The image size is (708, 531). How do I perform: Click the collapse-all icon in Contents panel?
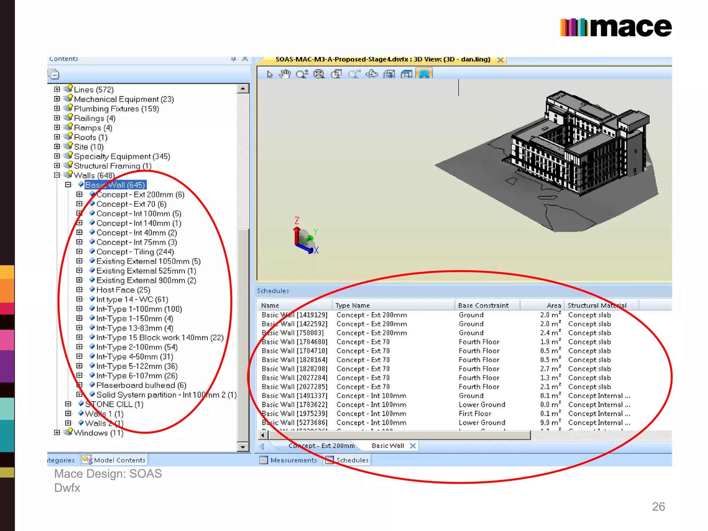point(54,74)
